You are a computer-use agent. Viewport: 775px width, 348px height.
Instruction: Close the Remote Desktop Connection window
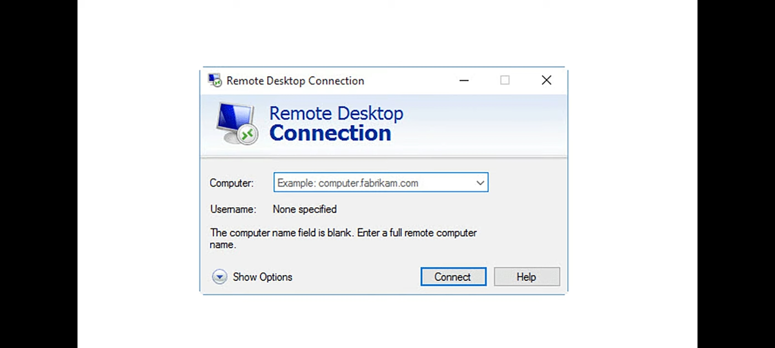tap(546, 80)
